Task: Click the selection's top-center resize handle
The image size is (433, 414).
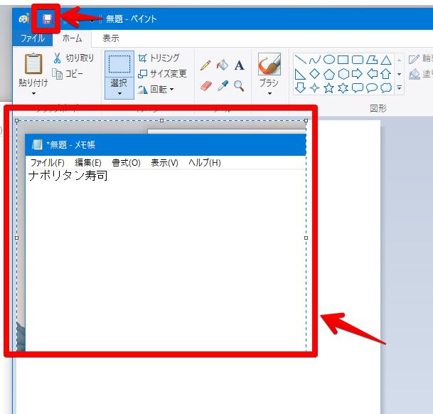Action: 162,120
